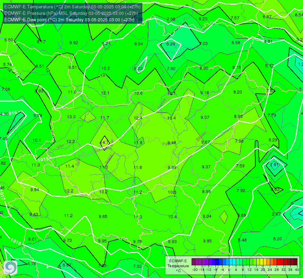The height and width of the screenshot is (278, 303).
Task: Click the 8.90 temperature value
Action: coord(204,68)
